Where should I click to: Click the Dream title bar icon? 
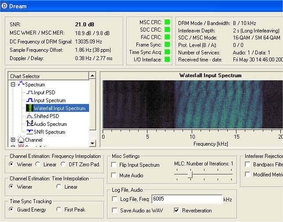[5, 6]
